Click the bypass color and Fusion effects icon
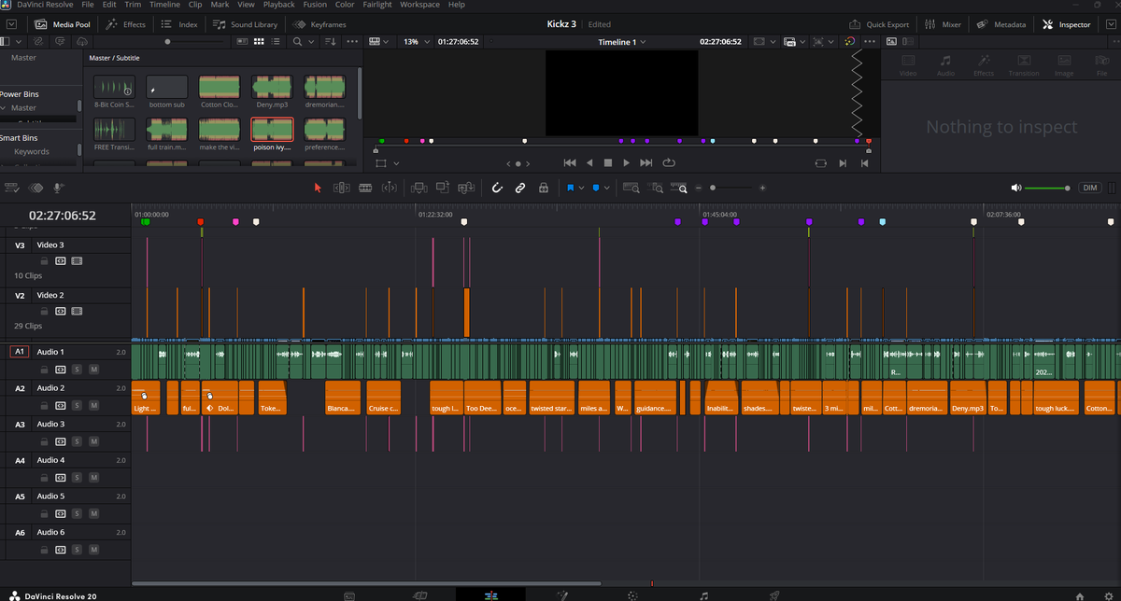Image resolution: width=1121 pixels, height=601 pixels. tap(849, 42)
